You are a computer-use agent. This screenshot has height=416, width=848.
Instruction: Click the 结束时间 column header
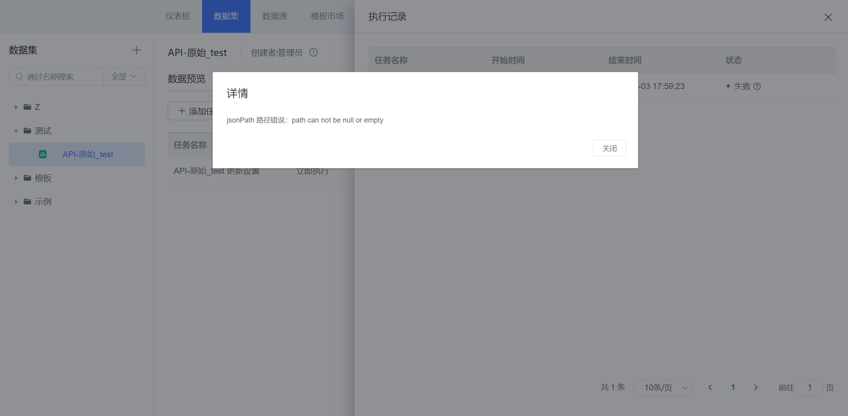click(x=625, y=60)
